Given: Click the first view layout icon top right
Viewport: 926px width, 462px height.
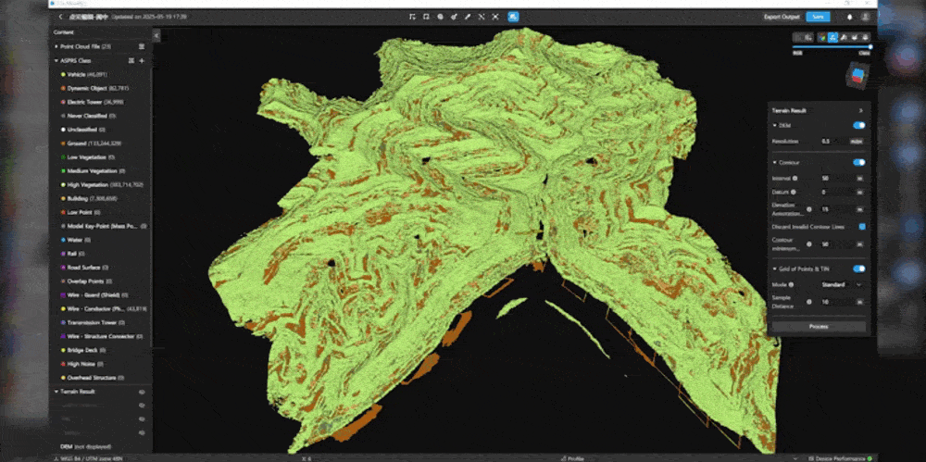Looking at the screenshot, I should coord(798,37).
